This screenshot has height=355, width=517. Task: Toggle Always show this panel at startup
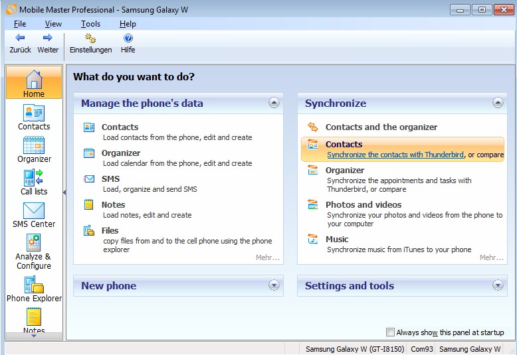pyautogui.click(x=390, y=332)
